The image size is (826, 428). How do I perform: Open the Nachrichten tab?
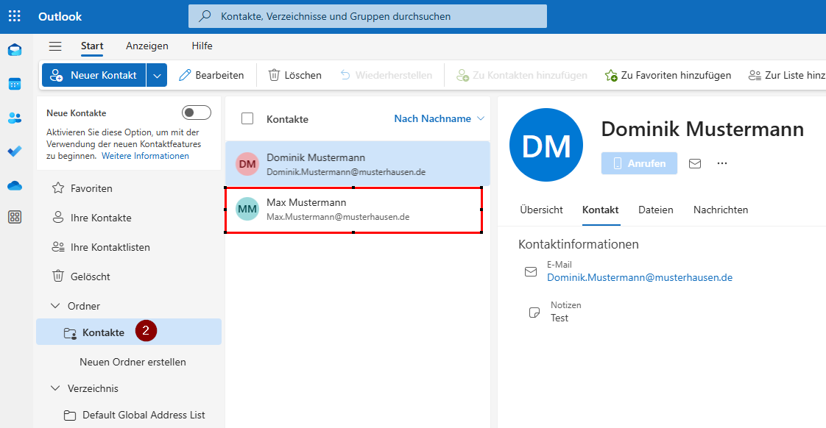click(721, 210)
